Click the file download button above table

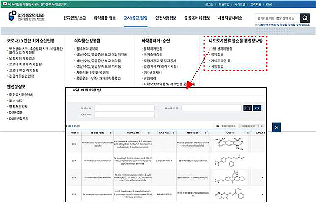coord(226,126)
